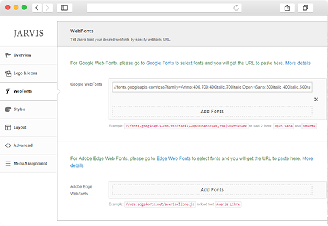The width and height of the screenshot is (328, 226).
Task: Add another Google WebFonts entry
Action: [212, 112]
